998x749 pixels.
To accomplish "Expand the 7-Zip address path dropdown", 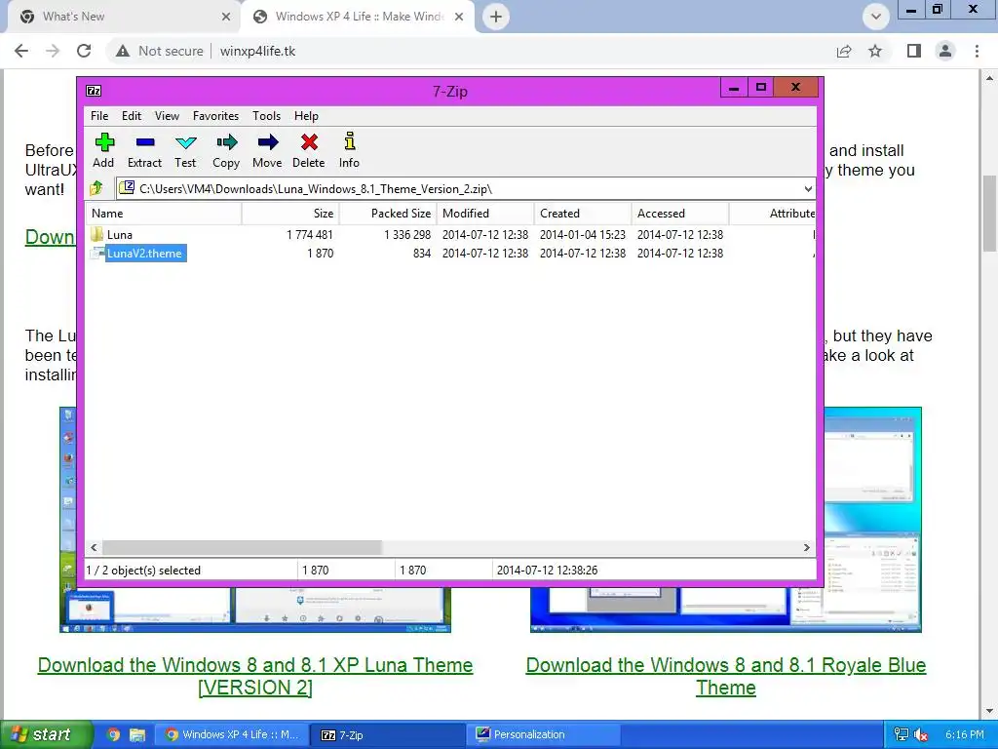I will (x=808, y=188).
